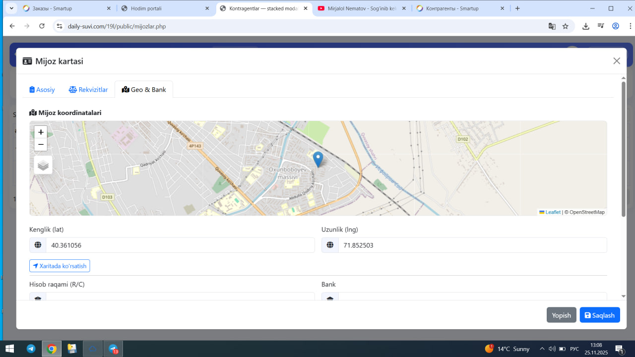Screen dimensions: 635x357
Task: Switch to the Контрагенты - Smartup browser tab
Action: (459, 8)
